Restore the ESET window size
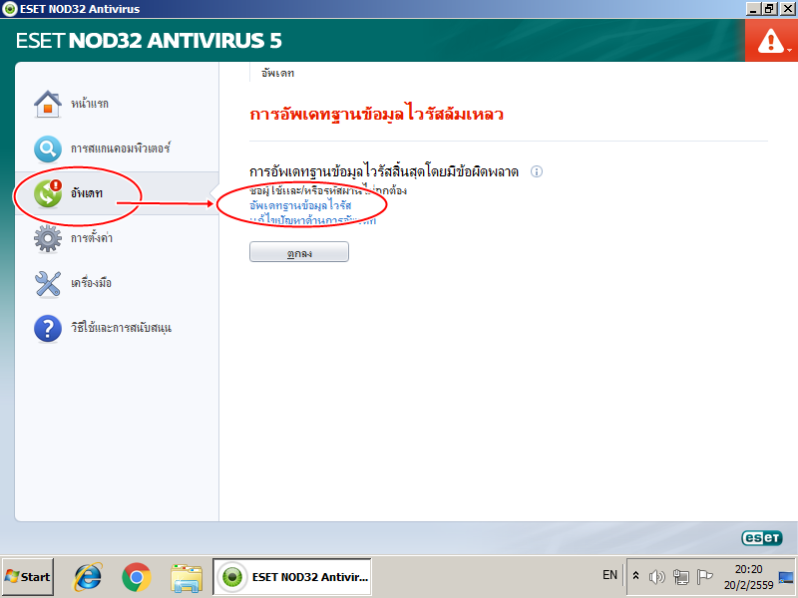The width and height of the screenshot is (798, 598). click(769, 8)
